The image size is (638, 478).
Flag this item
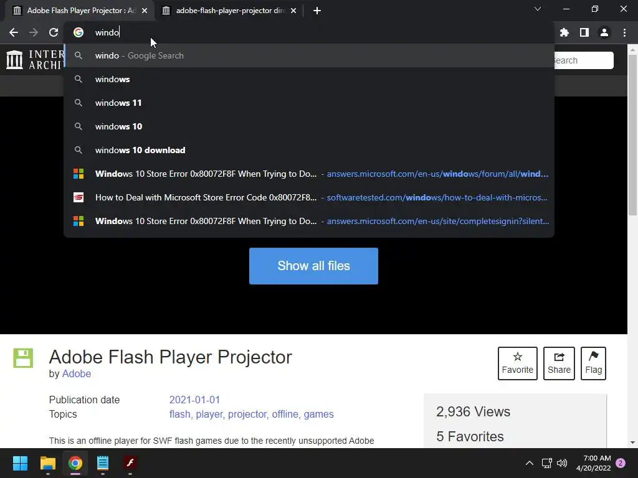coord(593,363)
